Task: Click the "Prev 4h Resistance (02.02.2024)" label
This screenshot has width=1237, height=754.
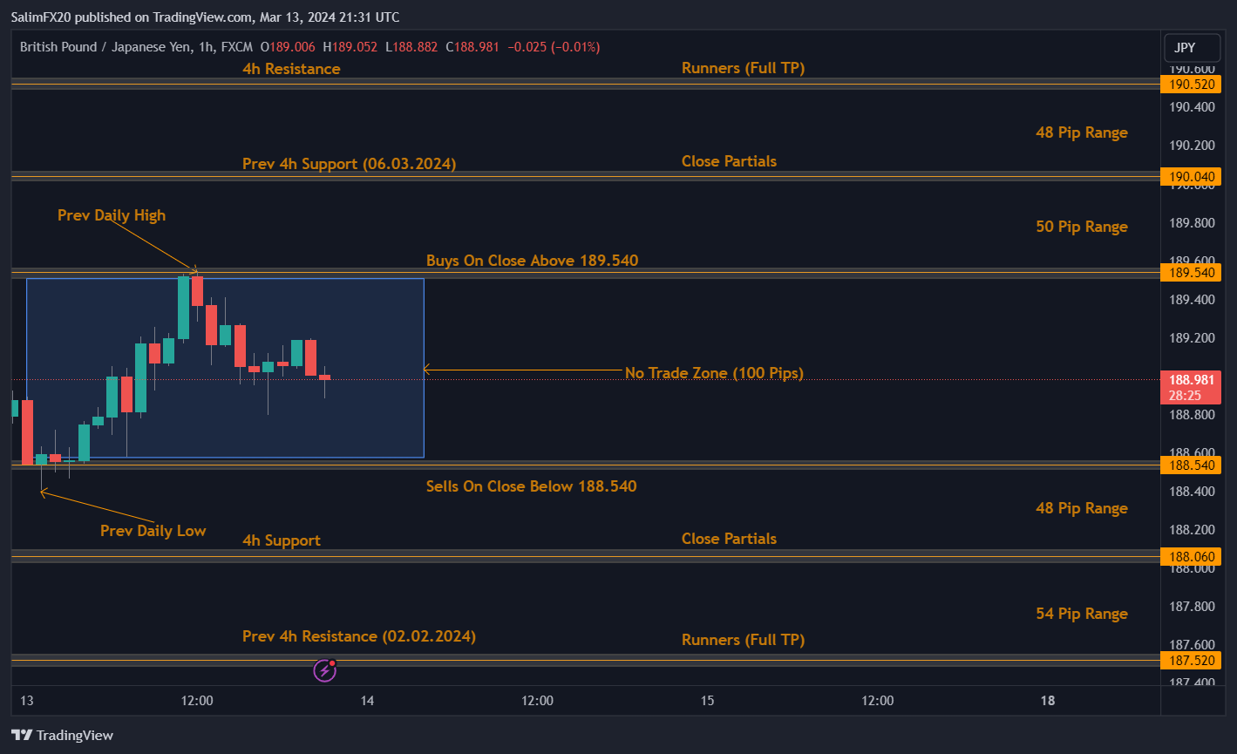Action: tap(358, 636)
